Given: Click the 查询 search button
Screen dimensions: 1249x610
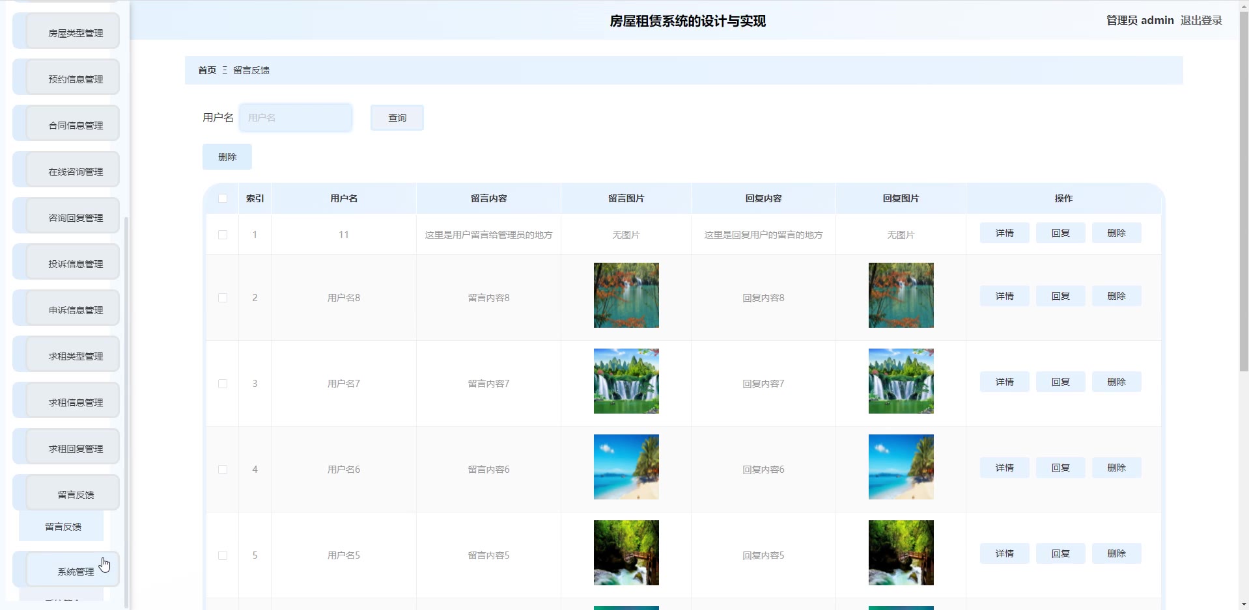Looking at the screenshot, I should (397, 118).
